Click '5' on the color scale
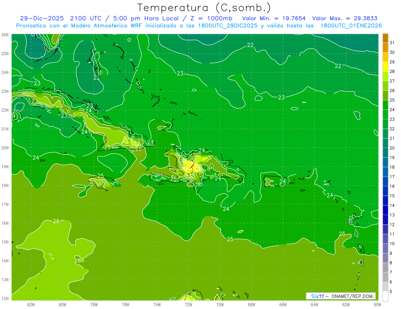This screenshot has height=309, width=401. pos(391,291)
